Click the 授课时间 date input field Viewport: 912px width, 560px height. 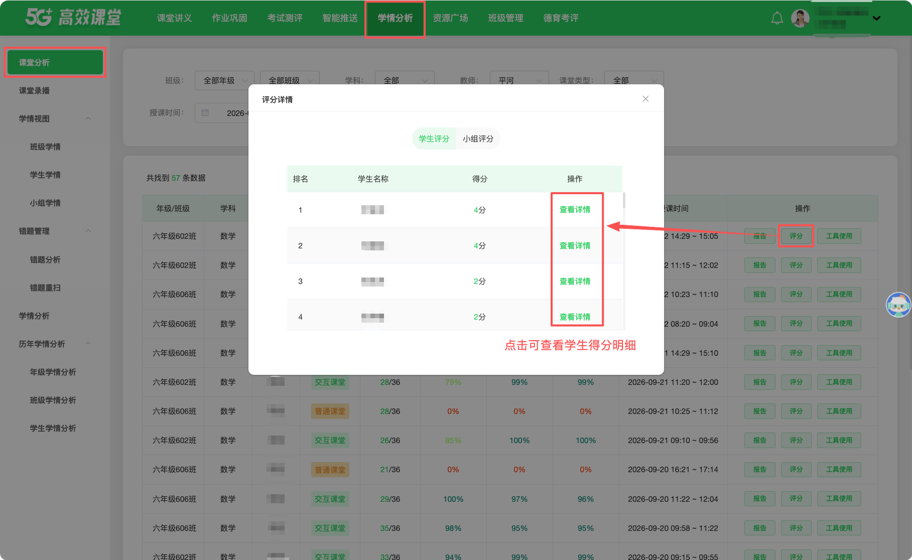(222, 113)
